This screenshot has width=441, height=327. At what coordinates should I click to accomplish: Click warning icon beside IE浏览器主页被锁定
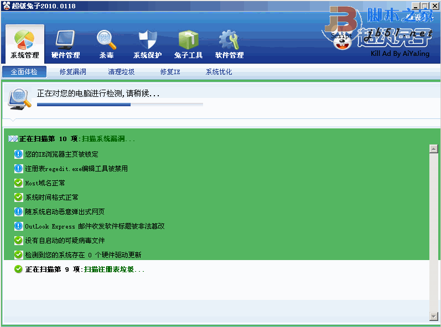18,154
